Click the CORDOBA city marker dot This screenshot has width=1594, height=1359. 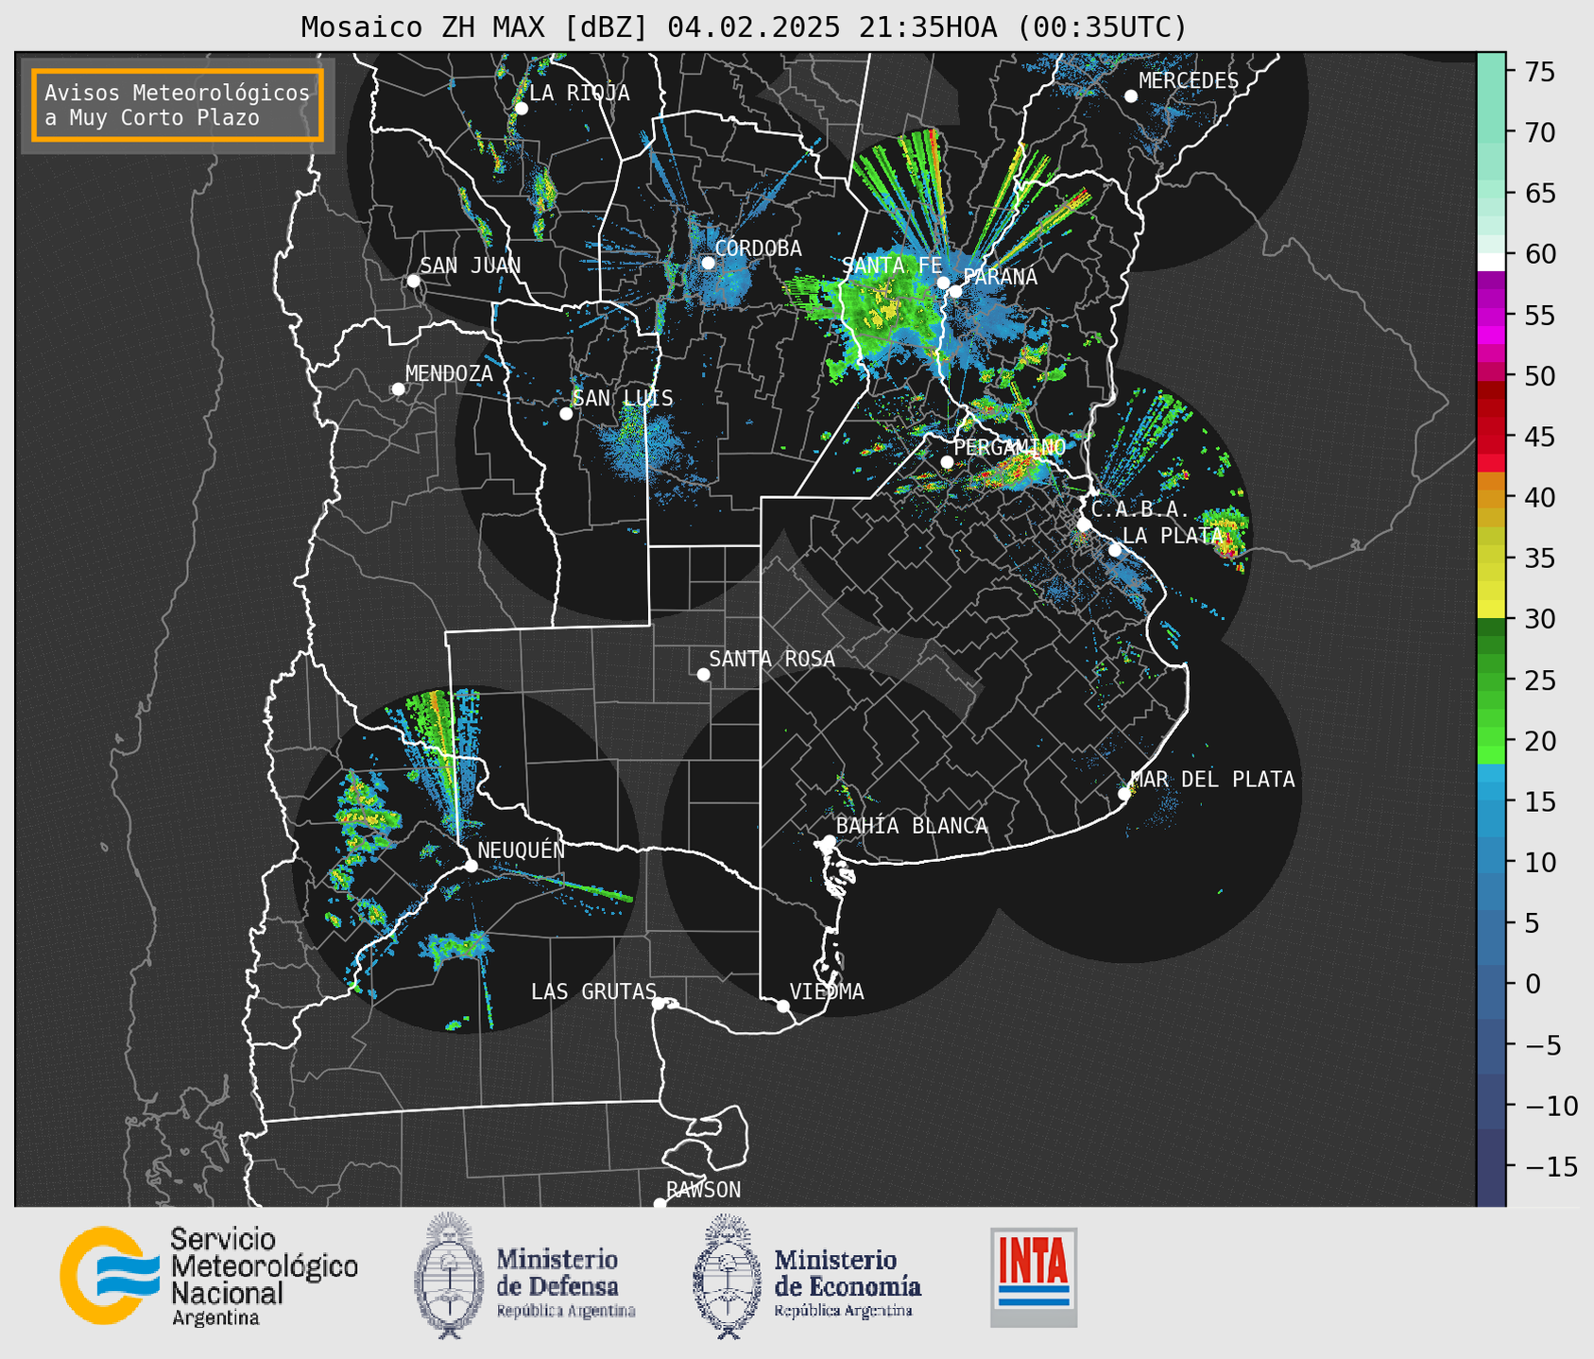pyautogui.click(x=708, y=263)
